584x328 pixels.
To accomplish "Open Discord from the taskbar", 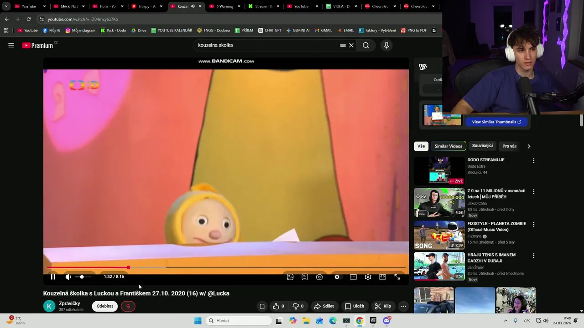I will click(x=387, y=321).
